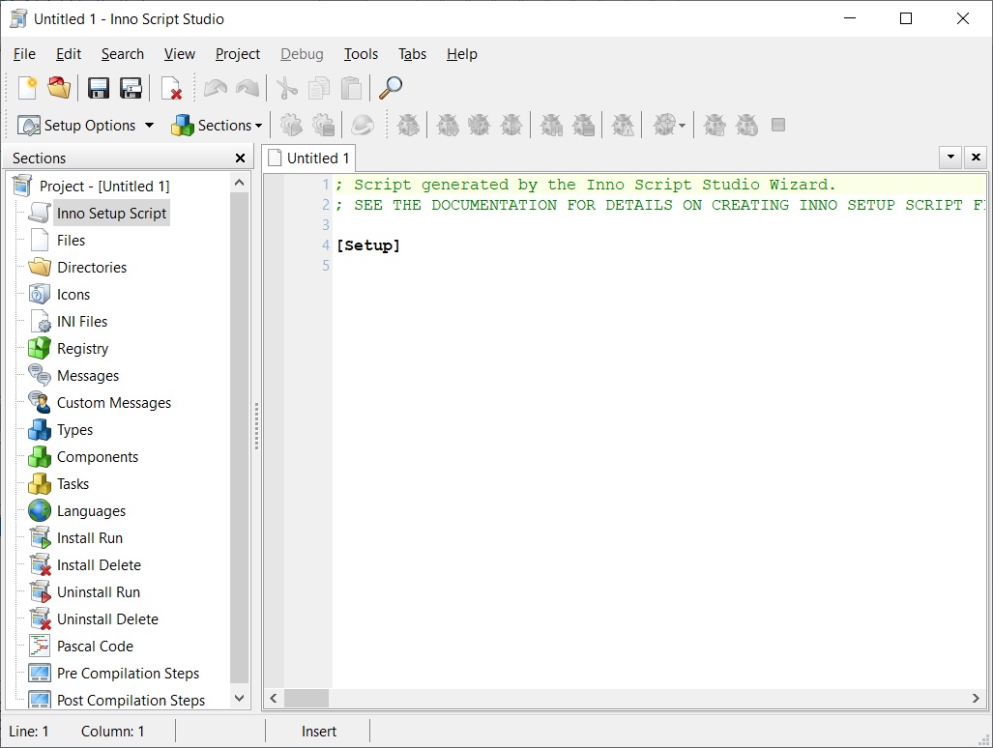Select Pre Compilation Steps in the tree
The image size is (993, 748).
[128, 674]
